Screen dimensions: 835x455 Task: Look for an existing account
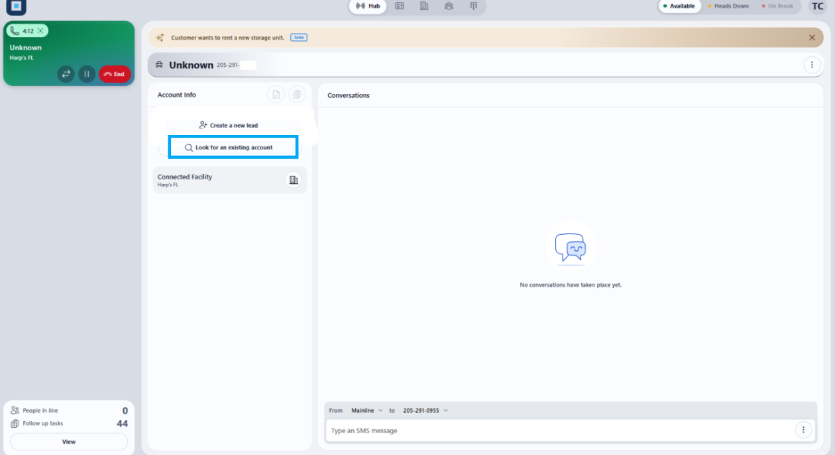click(233, 147)
